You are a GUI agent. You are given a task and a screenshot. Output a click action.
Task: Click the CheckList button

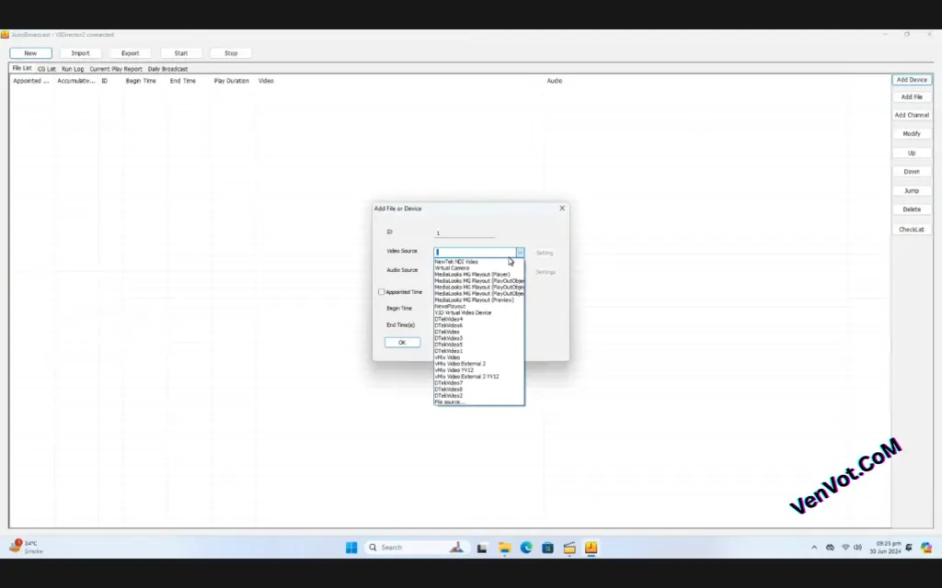point(912,229)
